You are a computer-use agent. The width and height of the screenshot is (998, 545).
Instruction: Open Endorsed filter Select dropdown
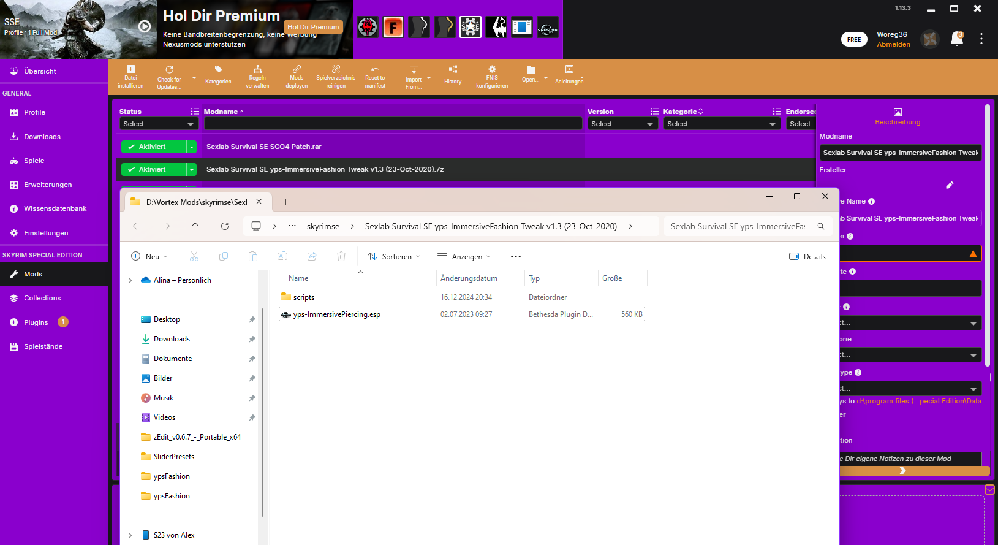click(801, 124)
